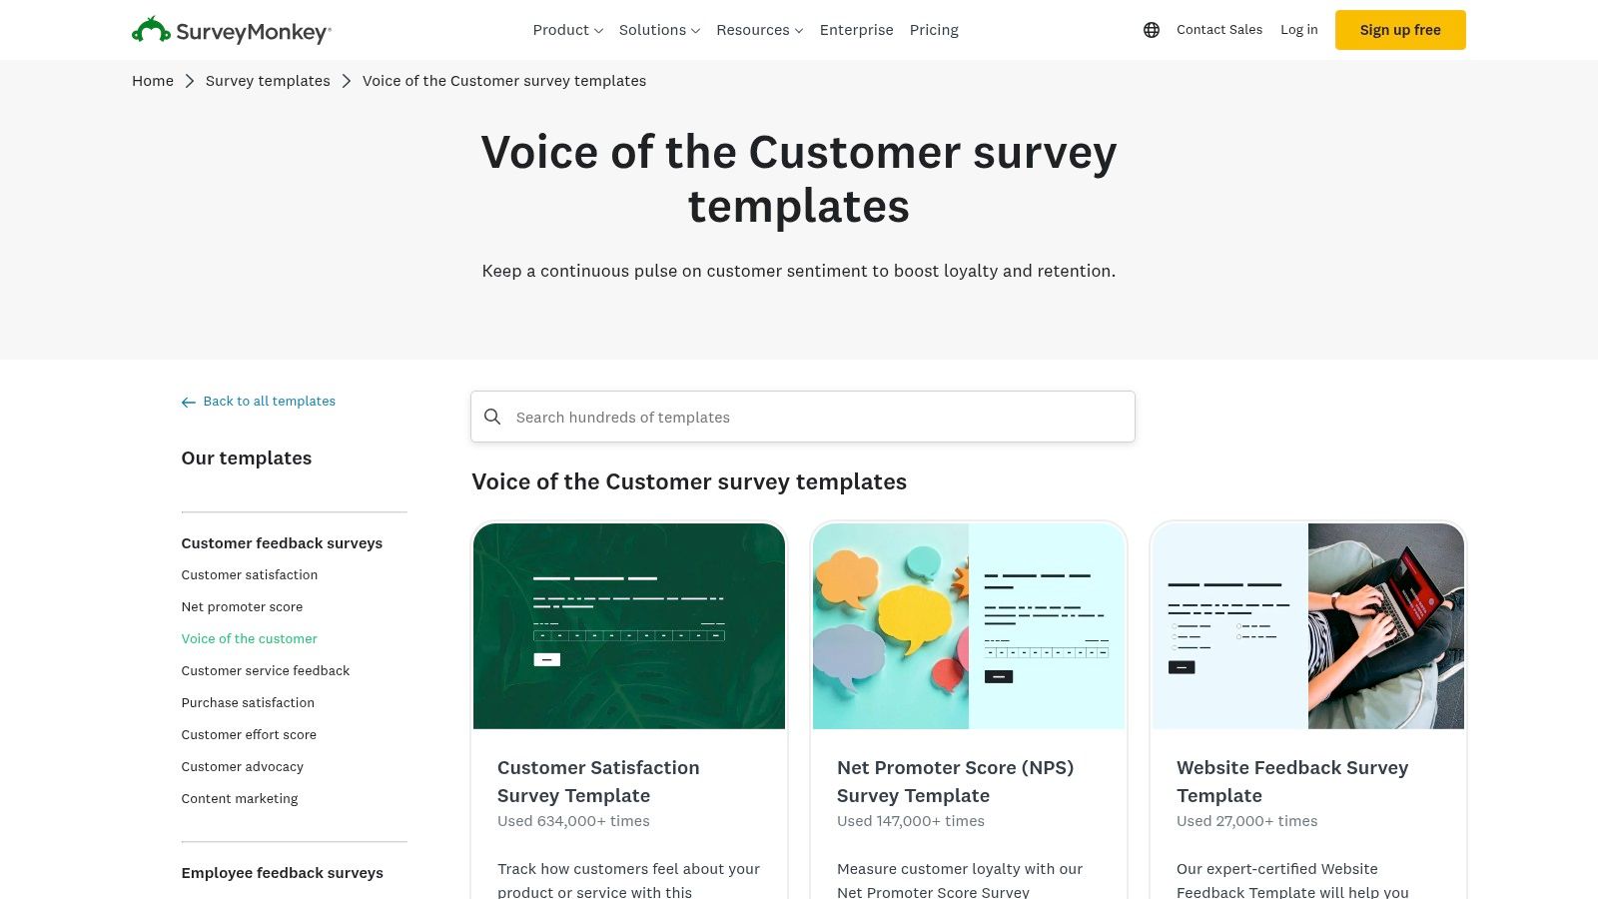The width and height of the screenshot is (1598, 899).
Task: Click the Log in link
Action: pos(1298,30)
